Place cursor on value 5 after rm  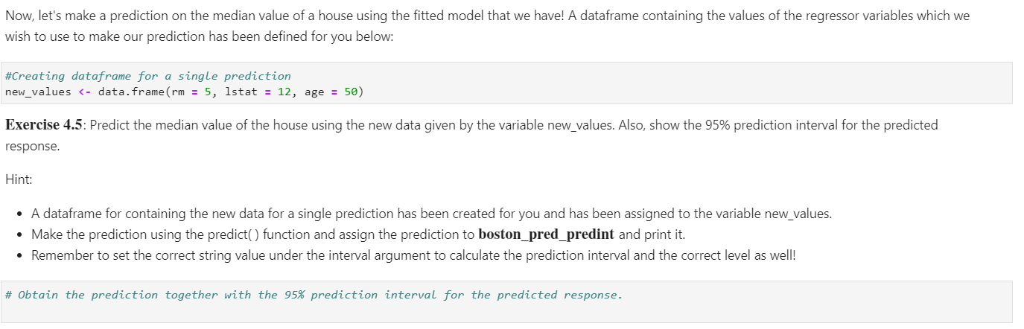[208, 92]
